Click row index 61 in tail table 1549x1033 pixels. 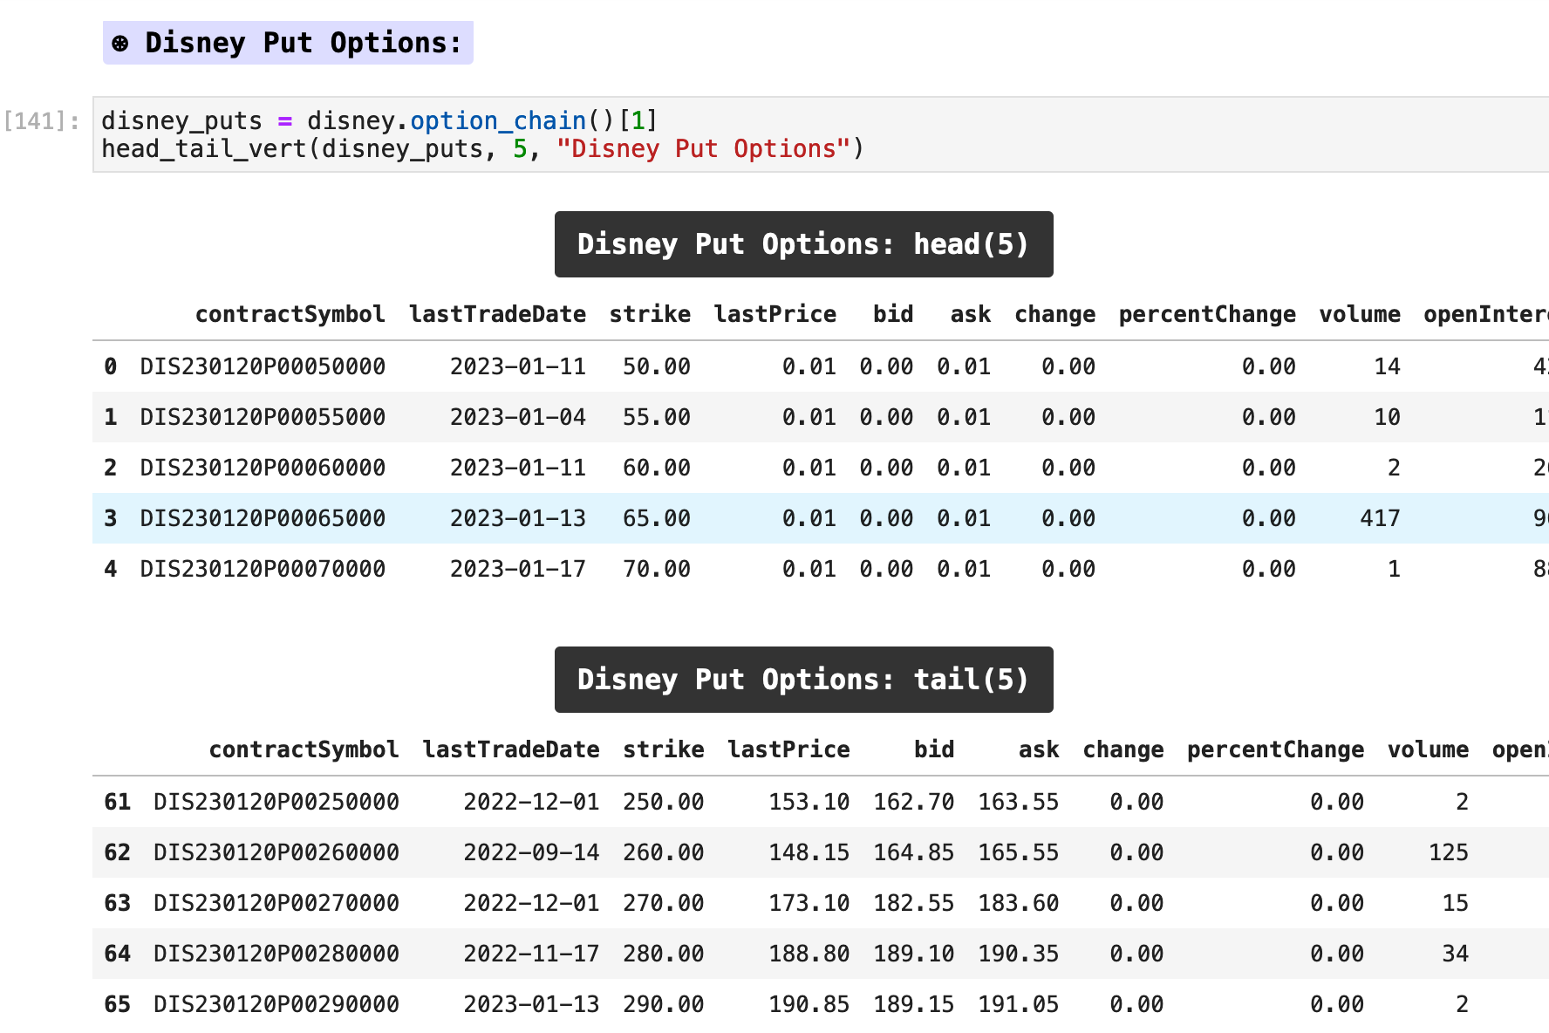pos(117,802)
